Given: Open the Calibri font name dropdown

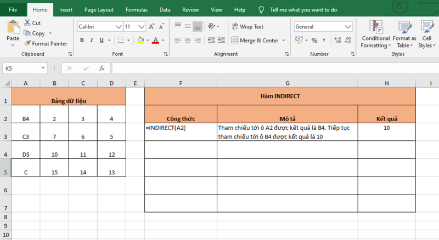Looking at the screenshot, I should (x=117, y=26).
